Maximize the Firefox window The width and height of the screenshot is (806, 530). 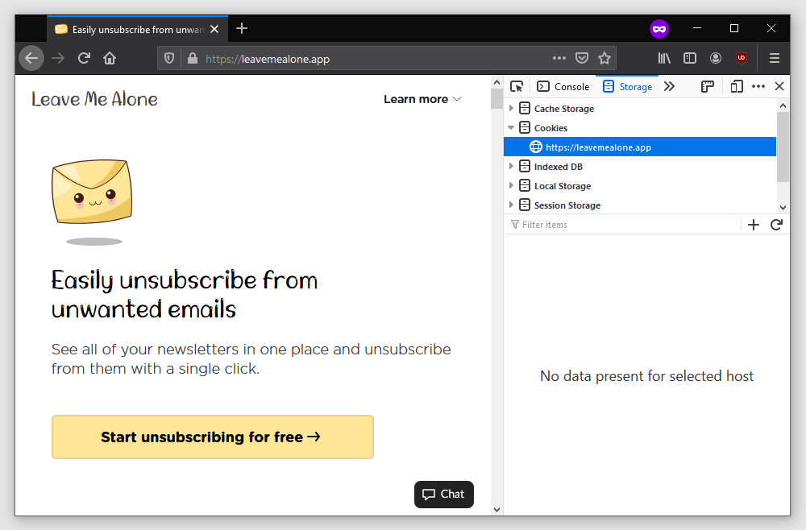(734, 28)
